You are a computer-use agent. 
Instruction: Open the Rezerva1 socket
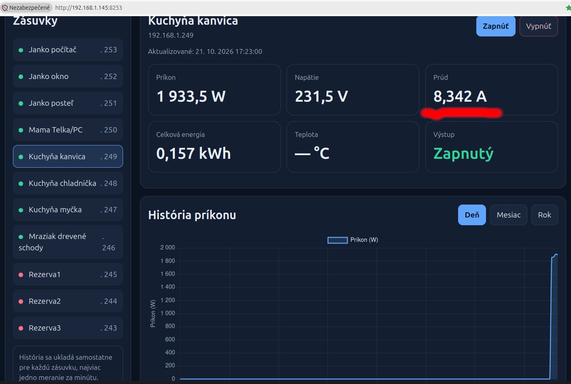tap(68, 275)
